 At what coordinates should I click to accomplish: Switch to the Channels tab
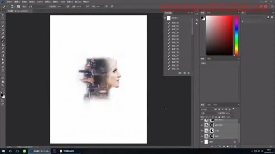point(209,105)
